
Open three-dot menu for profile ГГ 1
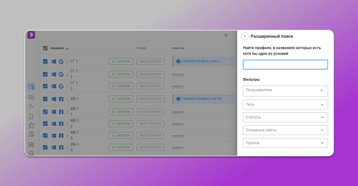67,62
